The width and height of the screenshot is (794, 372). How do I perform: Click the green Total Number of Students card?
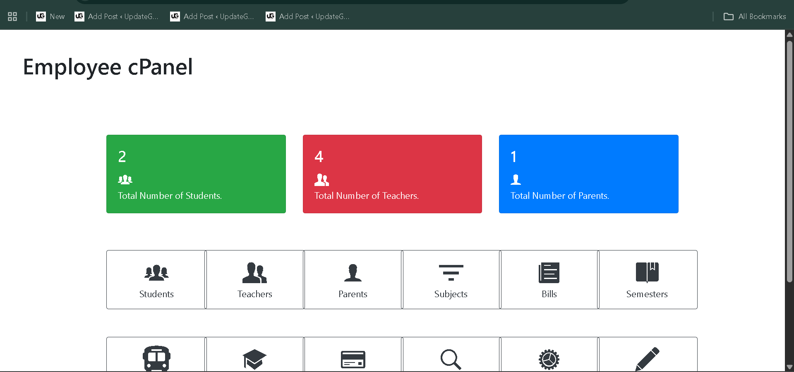click(196, 174)
